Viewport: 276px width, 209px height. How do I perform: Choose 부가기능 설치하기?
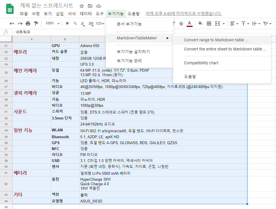140,52
